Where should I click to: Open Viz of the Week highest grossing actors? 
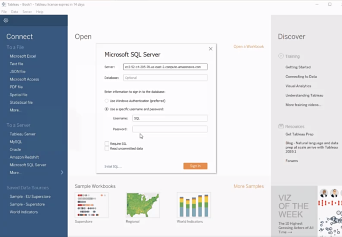tap(296, 228)
